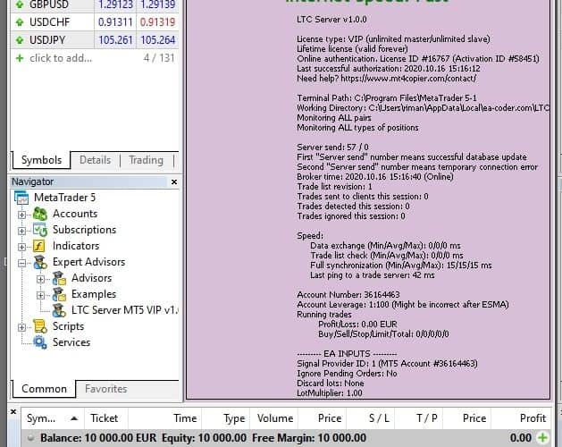The height and width of the screenshot is (447, 562).
Task: Select the USDJPY symbol row
Action: point(95,40)
